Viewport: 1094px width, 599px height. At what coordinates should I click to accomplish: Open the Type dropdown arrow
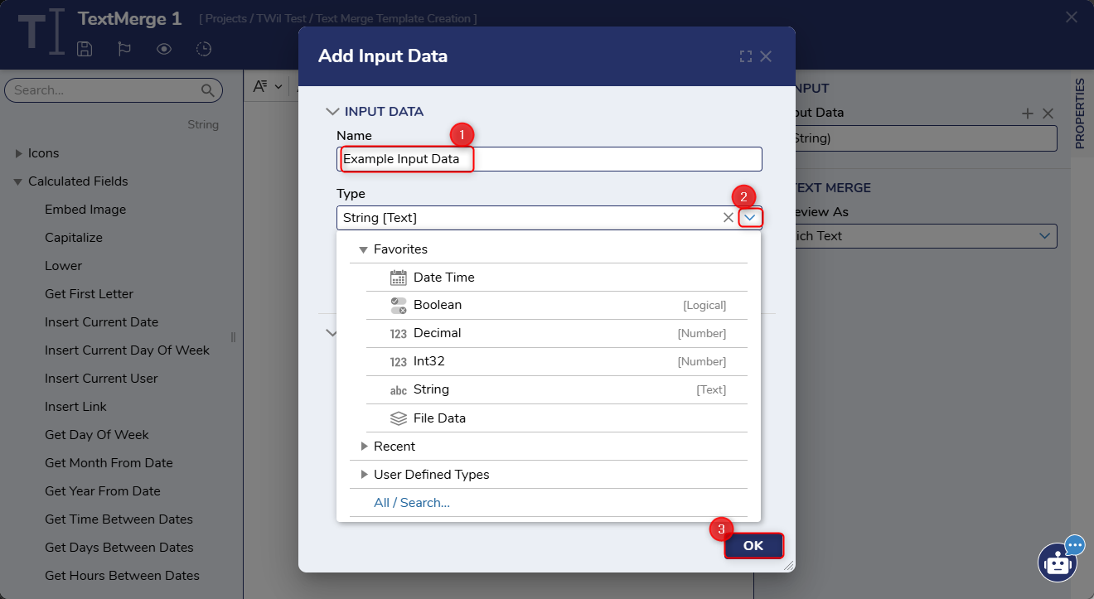click(750, 218)
